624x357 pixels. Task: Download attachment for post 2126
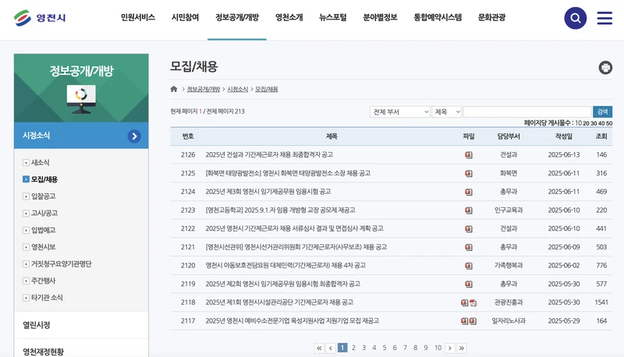pos(469,155)
